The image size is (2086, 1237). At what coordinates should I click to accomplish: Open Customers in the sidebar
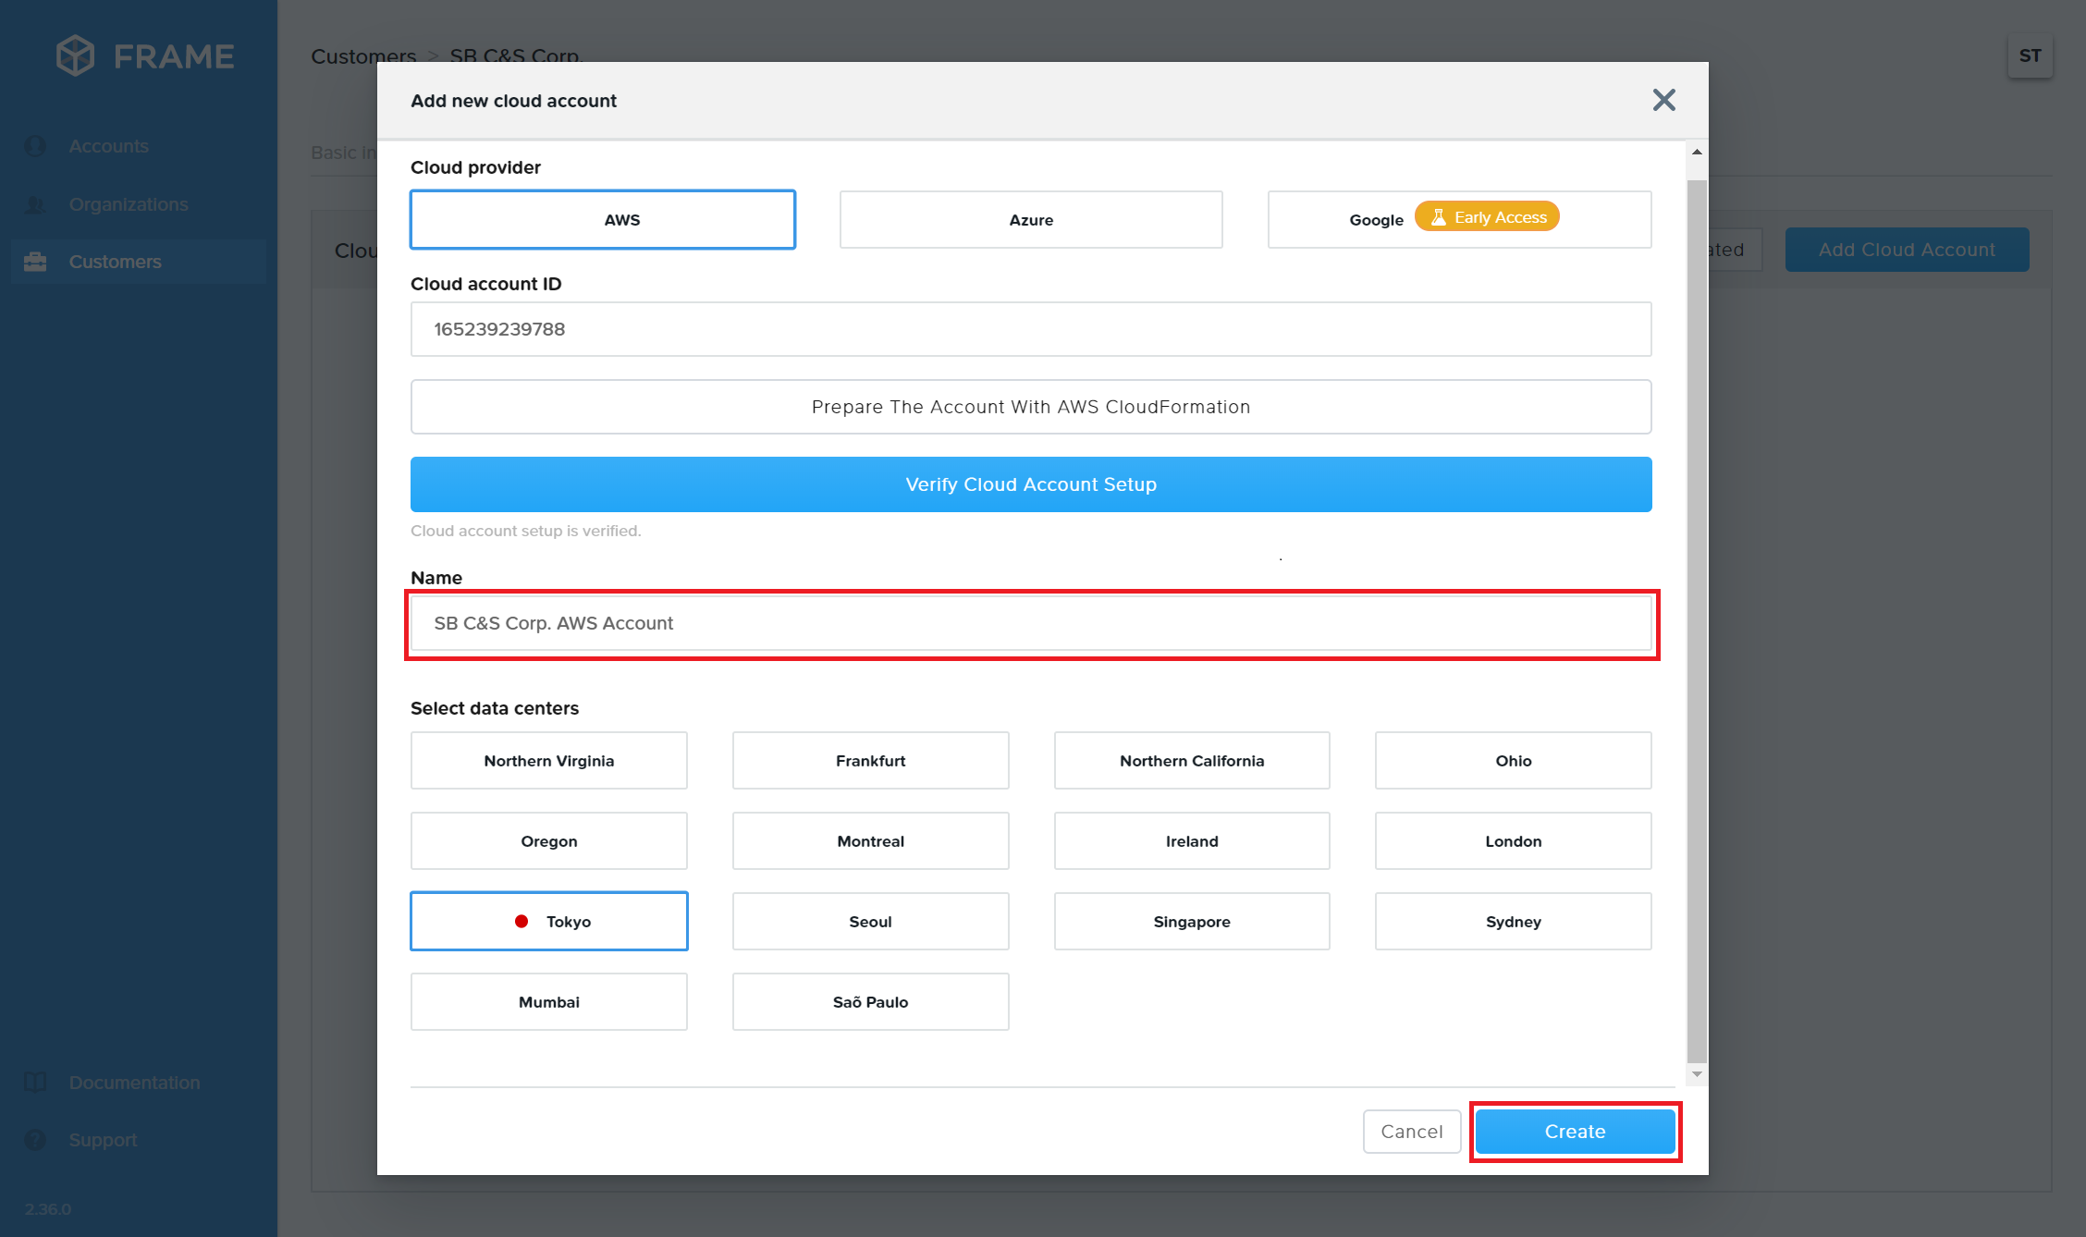(139, 262)
